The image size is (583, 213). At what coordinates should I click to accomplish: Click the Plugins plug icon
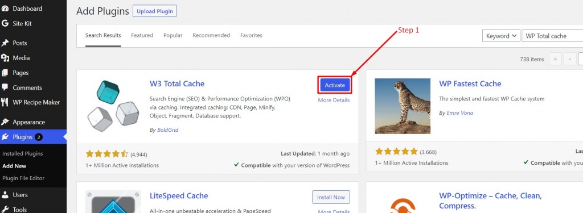click(x=5, y=137)
